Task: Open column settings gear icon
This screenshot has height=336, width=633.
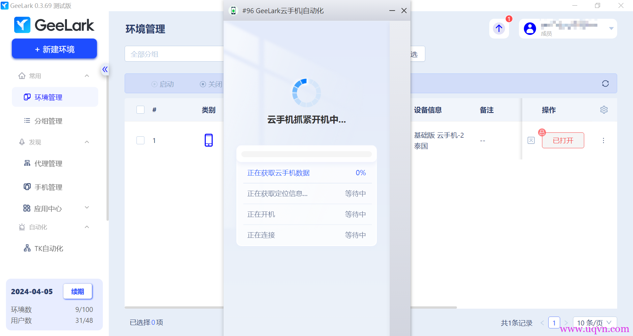Action: 604,110
